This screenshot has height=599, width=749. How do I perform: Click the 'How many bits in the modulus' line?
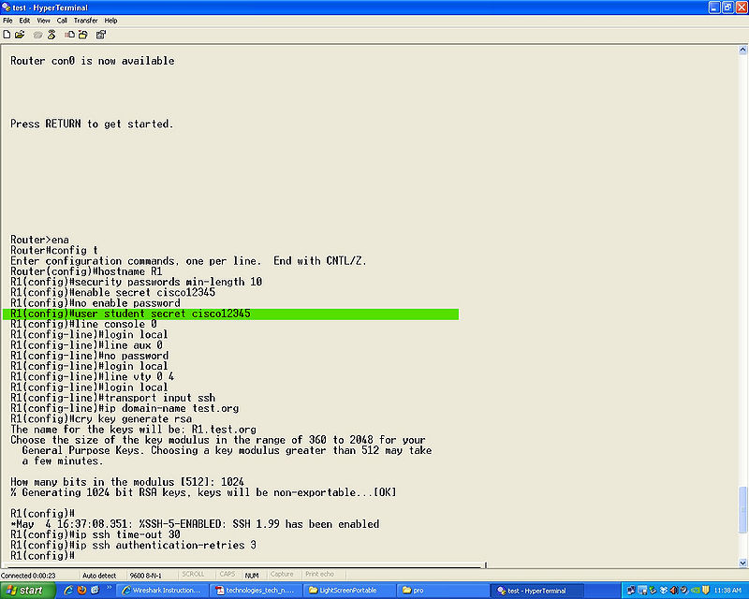point(127,482)
